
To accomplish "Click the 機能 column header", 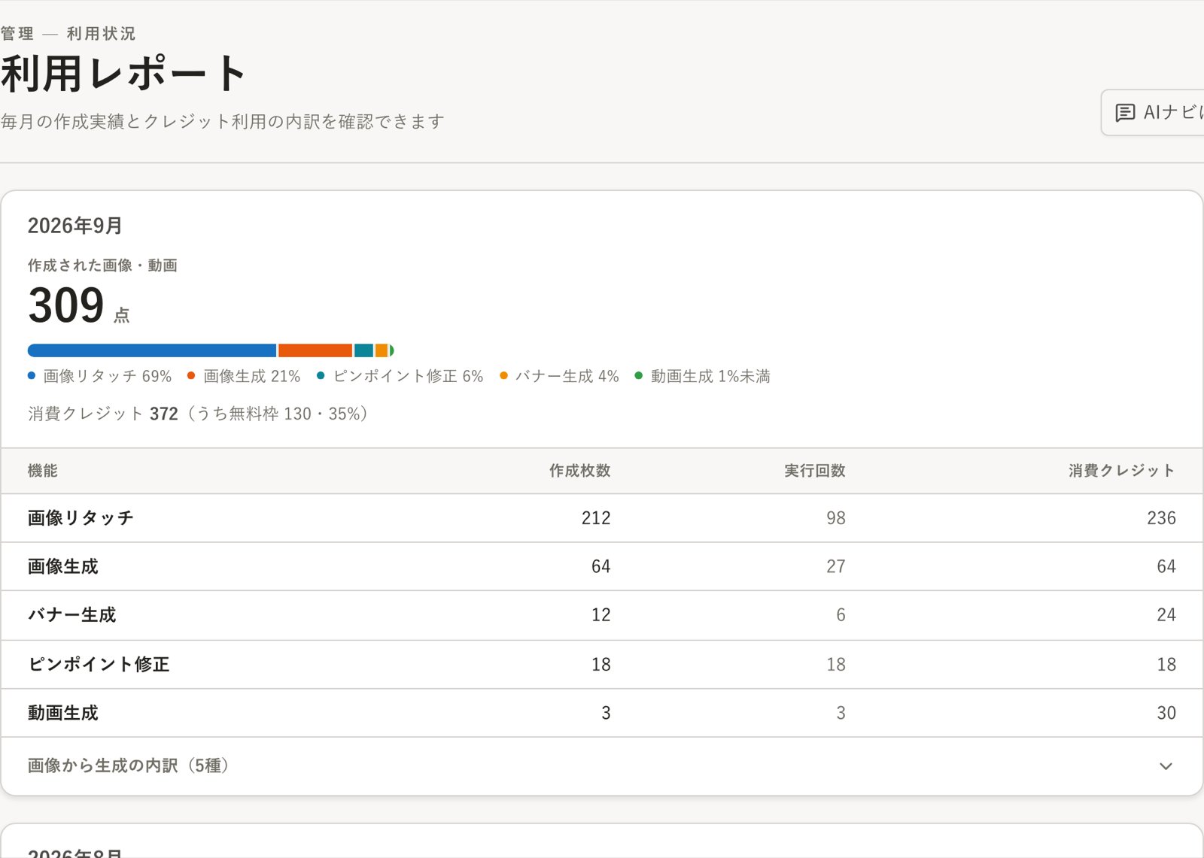I will tap(43, 471).
